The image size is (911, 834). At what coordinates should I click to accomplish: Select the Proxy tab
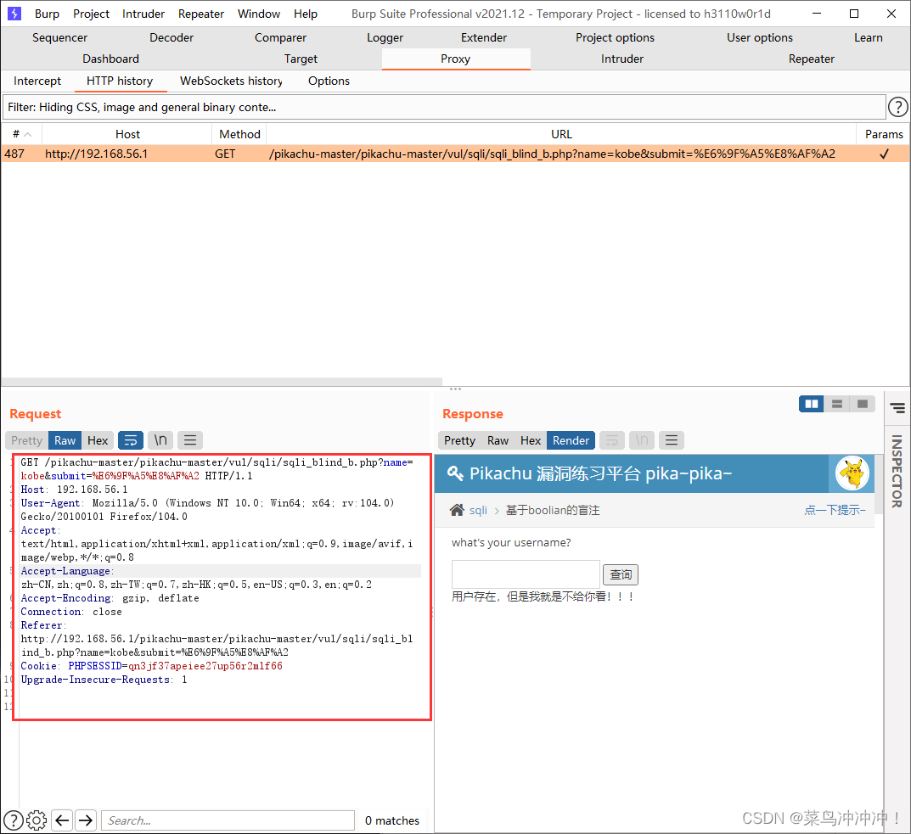[456, 59]
